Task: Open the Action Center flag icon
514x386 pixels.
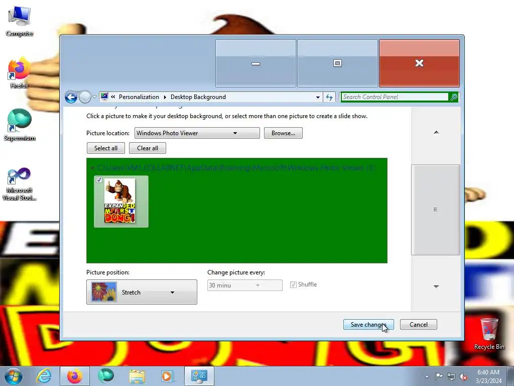Action: [x=439, y=376]
